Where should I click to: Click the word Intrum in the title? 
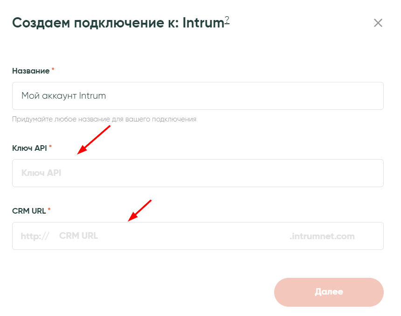[203, 23]
